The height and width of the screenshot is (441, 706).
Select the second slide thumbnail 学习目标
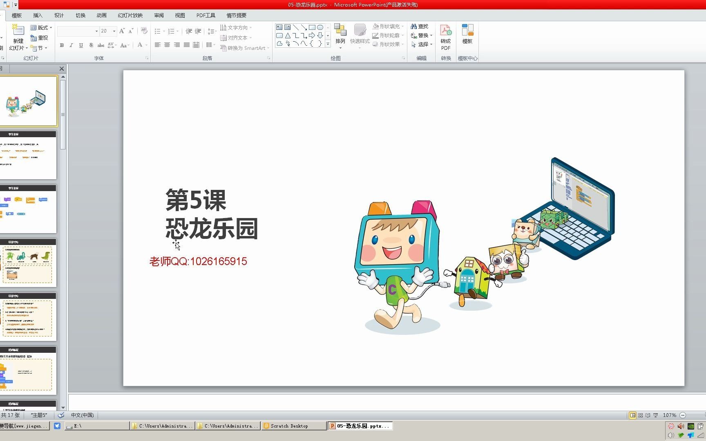(x=28, y=155)
